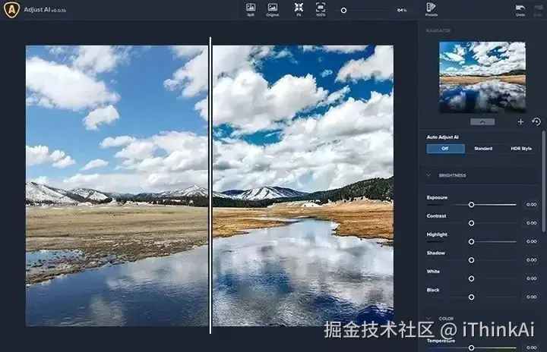Click the COLOR section title
This screenshot has width=547, height=352.
pyautogui.click(x=446, y=319)
